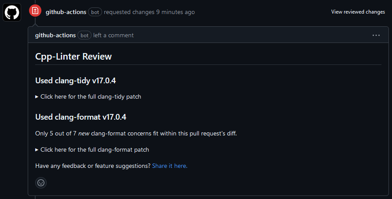
Task: Click the "Cpp-Linter Review" heading
Action: [x=73, y=57]
